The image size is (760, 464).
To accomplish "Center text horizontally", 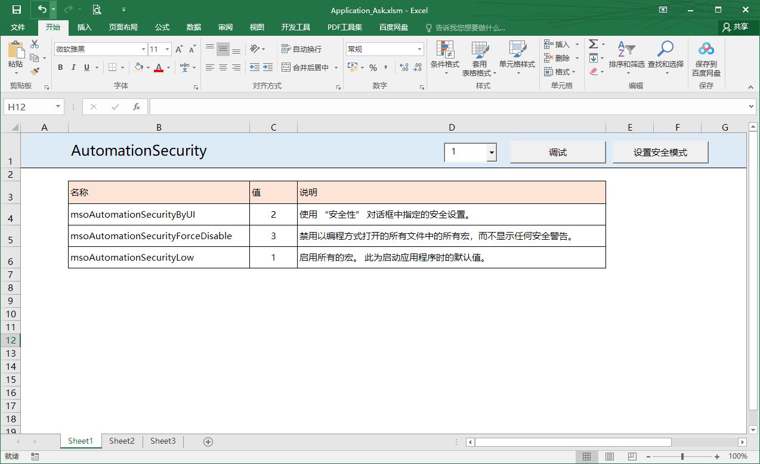I will point(223,67).
